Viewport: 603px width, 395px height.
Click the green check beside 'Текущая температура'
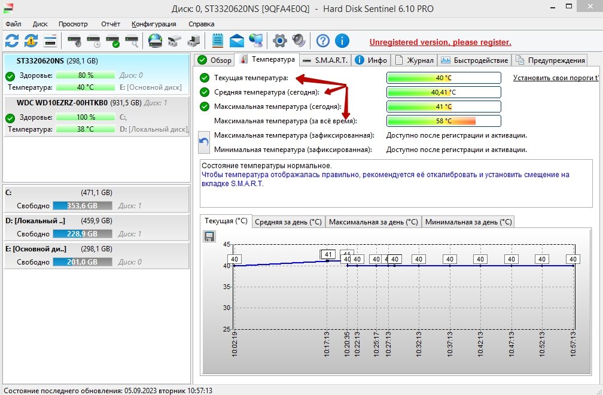pyautogui.click(x=205, y=78)
